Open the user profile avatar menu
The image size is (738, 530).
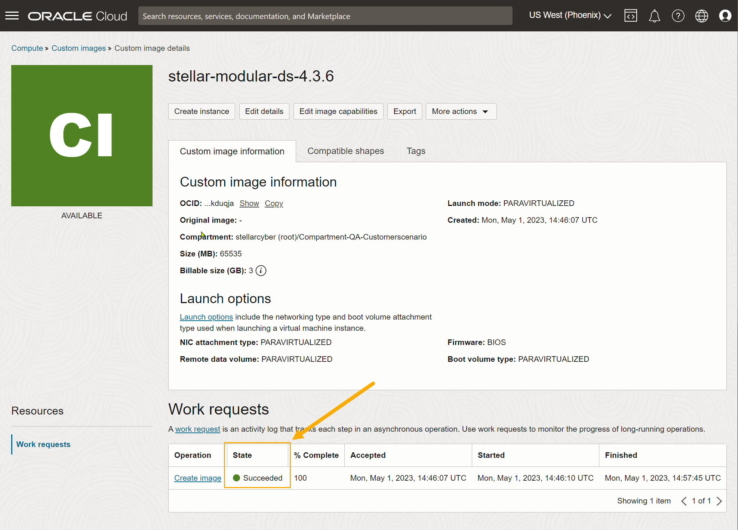click(x=725, y=16)
